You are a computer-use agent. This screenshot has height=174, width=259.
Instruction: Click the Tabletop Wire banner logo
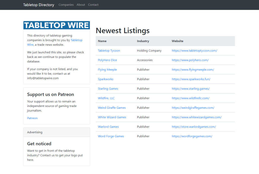click(57, 25)
